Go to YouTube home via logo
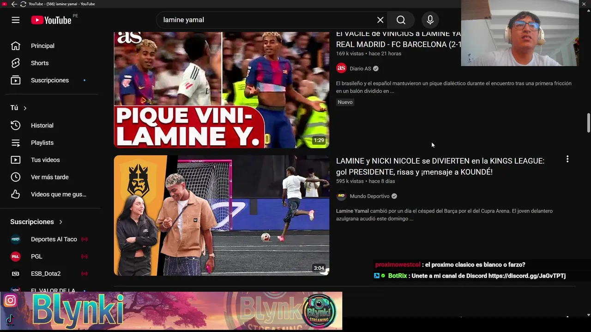This screenshot has height=332, width=591. 51,20
